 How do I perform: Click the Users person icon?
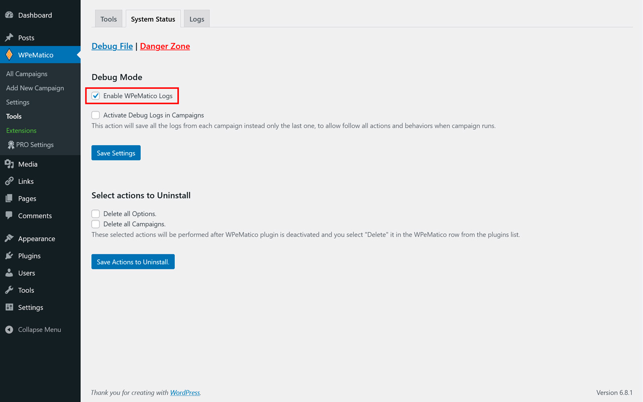9,273
